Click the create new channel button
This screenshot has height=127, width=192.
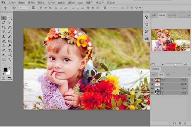(180, 123)
